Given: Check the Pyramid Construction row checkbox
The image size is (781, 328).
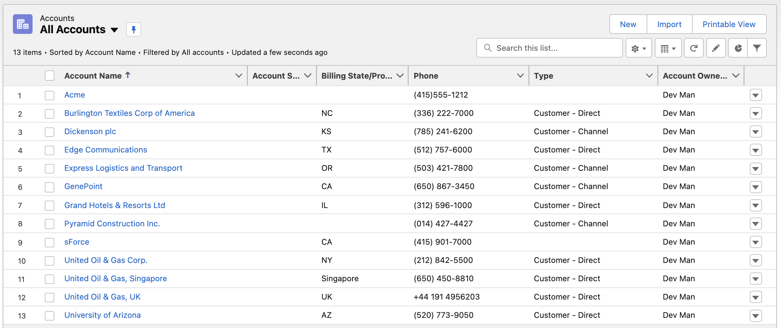Looking at the screenshot, I should [50, 224].
